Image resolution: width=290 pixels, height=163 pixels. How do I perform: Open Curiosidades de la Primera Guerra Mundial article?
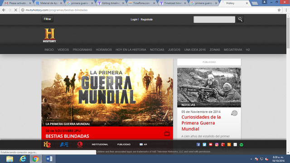tap(201, 123)
